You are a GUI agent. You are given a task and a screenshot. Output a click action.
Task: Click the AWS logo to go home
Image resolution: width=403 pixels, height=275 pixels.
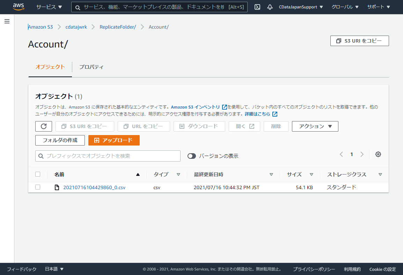[x=18, y=7]
